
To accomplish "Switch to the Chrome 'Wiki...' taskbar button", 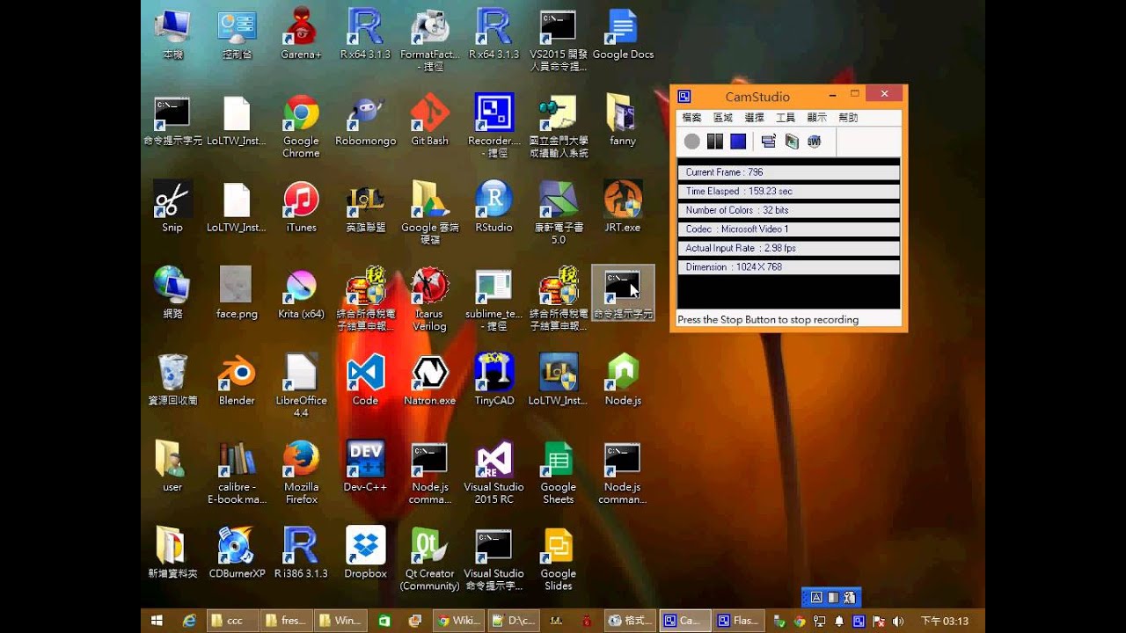I will [x=459, y=621].
